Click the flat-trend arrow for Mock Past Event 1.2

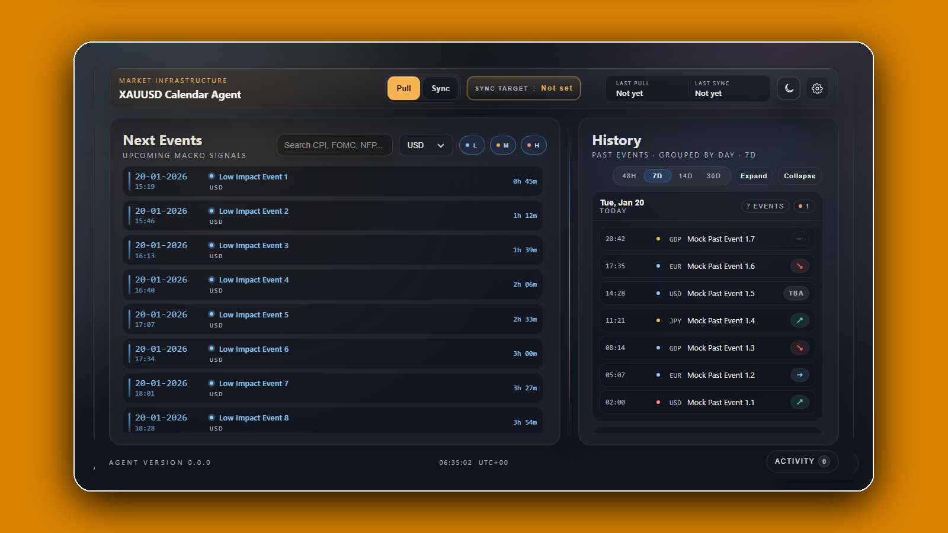(800, 375)
